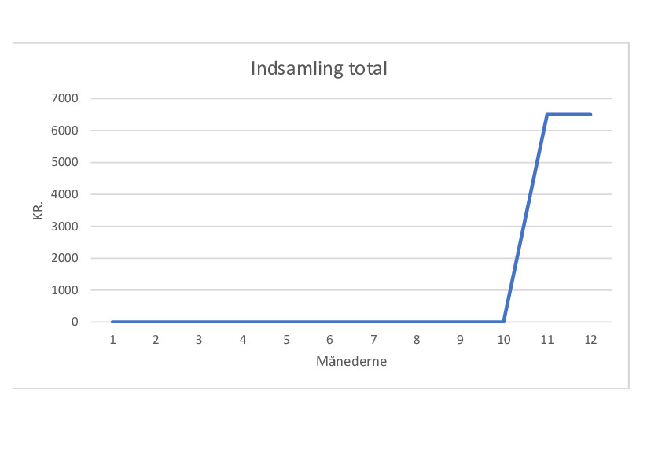
Task: Select month 10 on the category axis
Action: coord(504,340)
